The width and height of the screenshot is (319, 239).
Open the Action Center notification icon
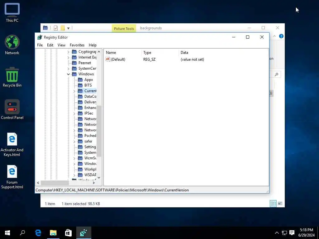[292, 233]
